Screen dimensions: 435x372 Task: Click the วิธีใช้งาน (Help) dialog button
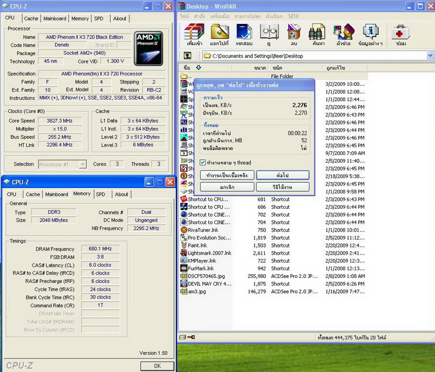283,187
